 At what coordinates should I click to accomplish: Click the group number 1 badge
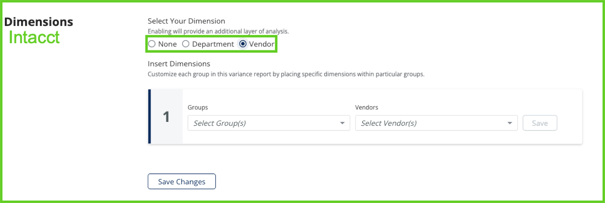166,117
